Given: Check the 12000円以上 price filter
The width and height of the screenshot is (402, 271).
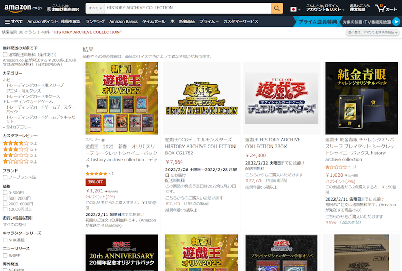Looking at the screenshot, I should 5,209.
